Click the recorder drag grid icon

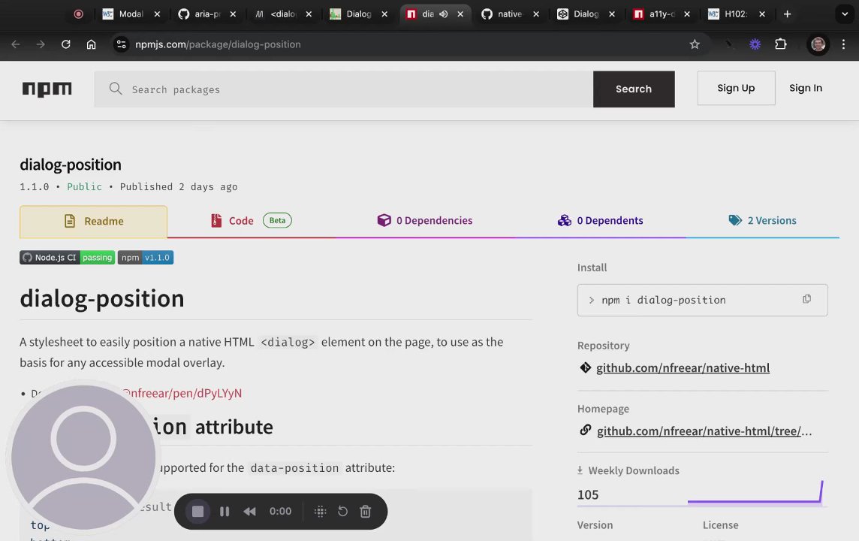(x=321, y=512)
